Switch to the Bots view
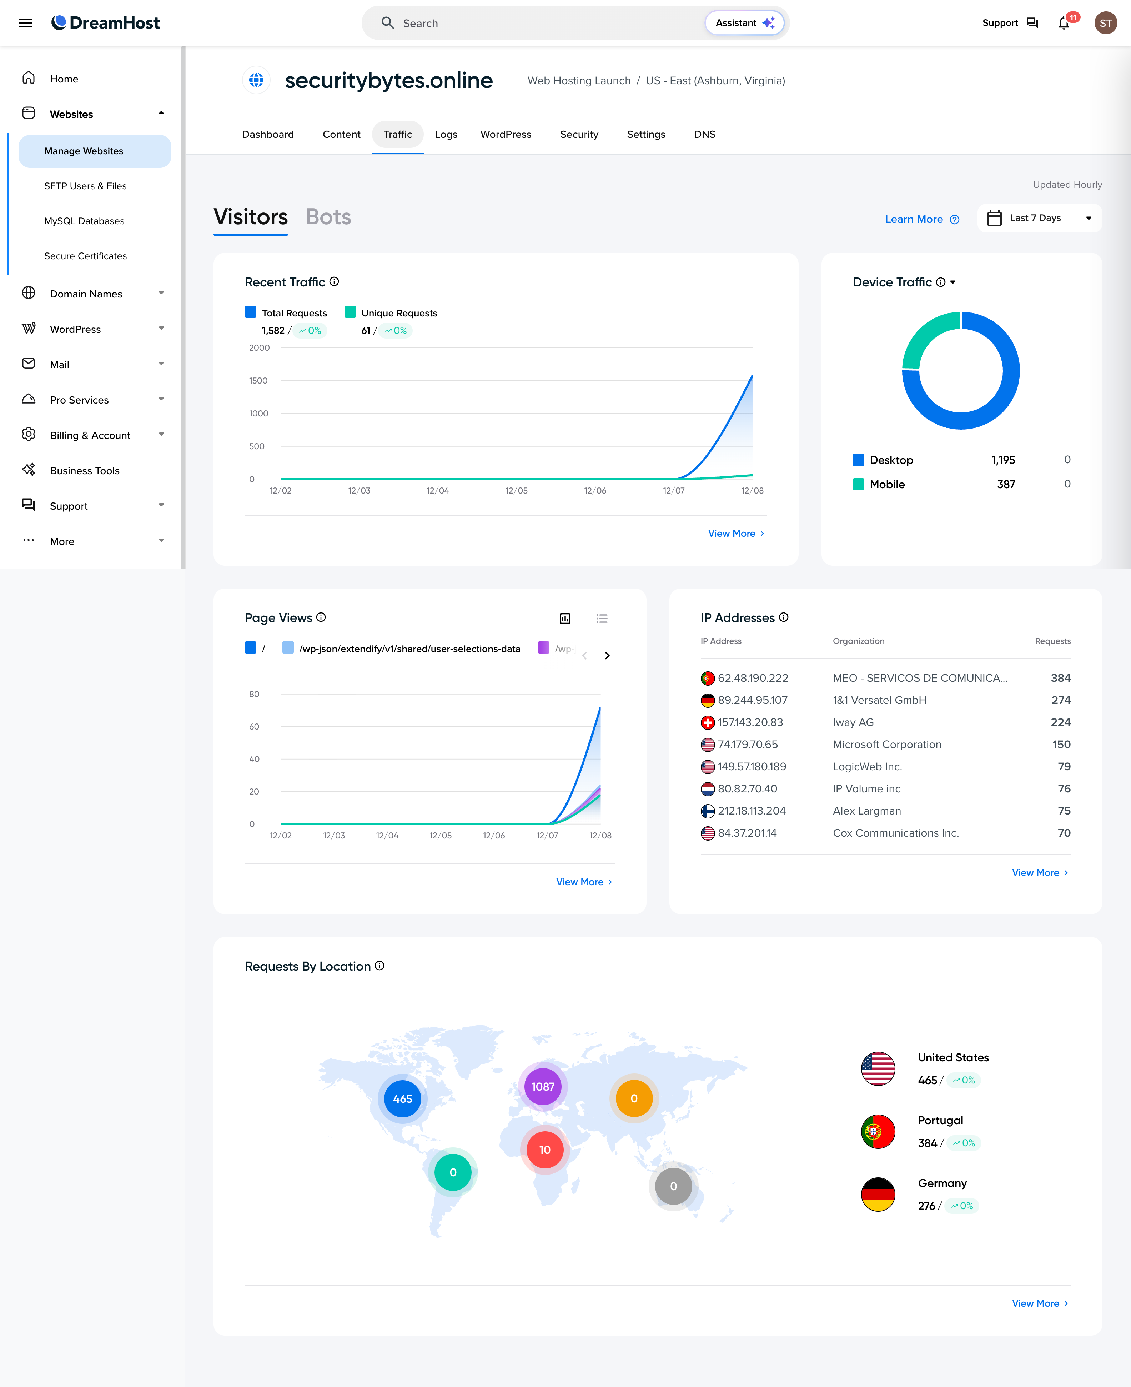This screenshot has height=1387, width=1131. pos(328,217)
